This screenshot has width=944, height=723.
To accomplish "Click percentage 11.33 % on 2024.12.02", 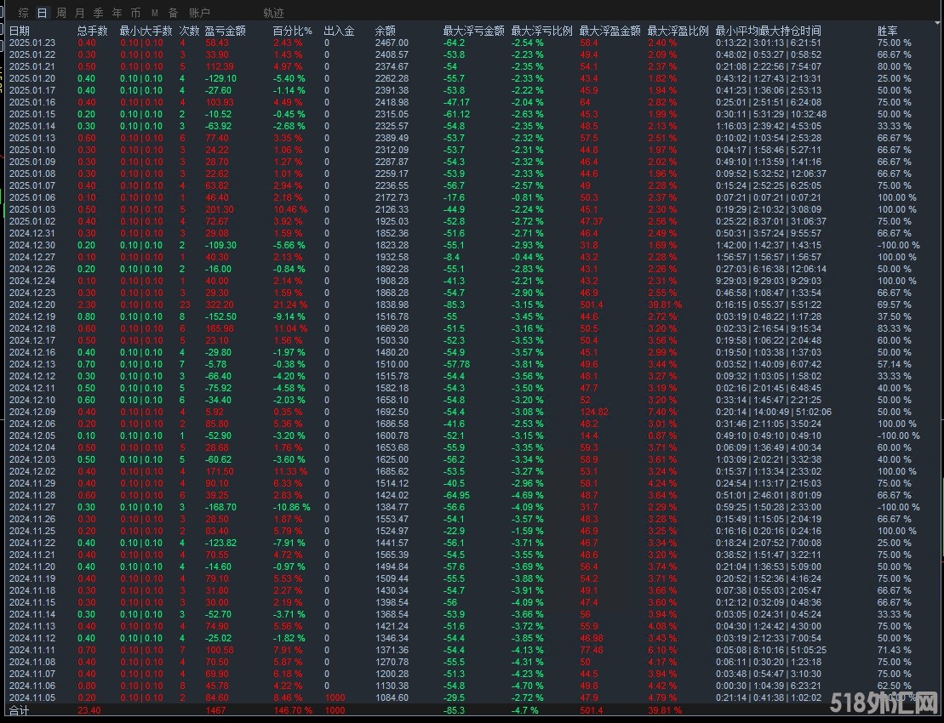I will click(x=290, y=471).
